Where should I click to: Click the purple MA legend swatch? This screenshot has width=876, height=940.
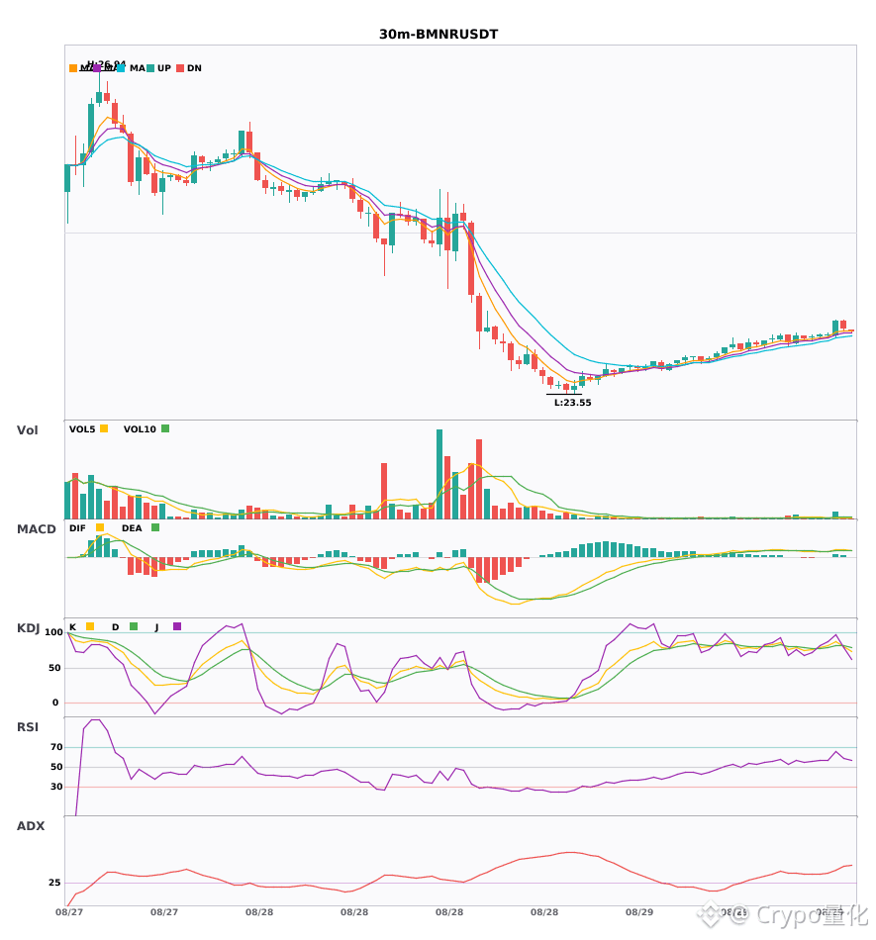pyautogui.click(x=97, y=68)
